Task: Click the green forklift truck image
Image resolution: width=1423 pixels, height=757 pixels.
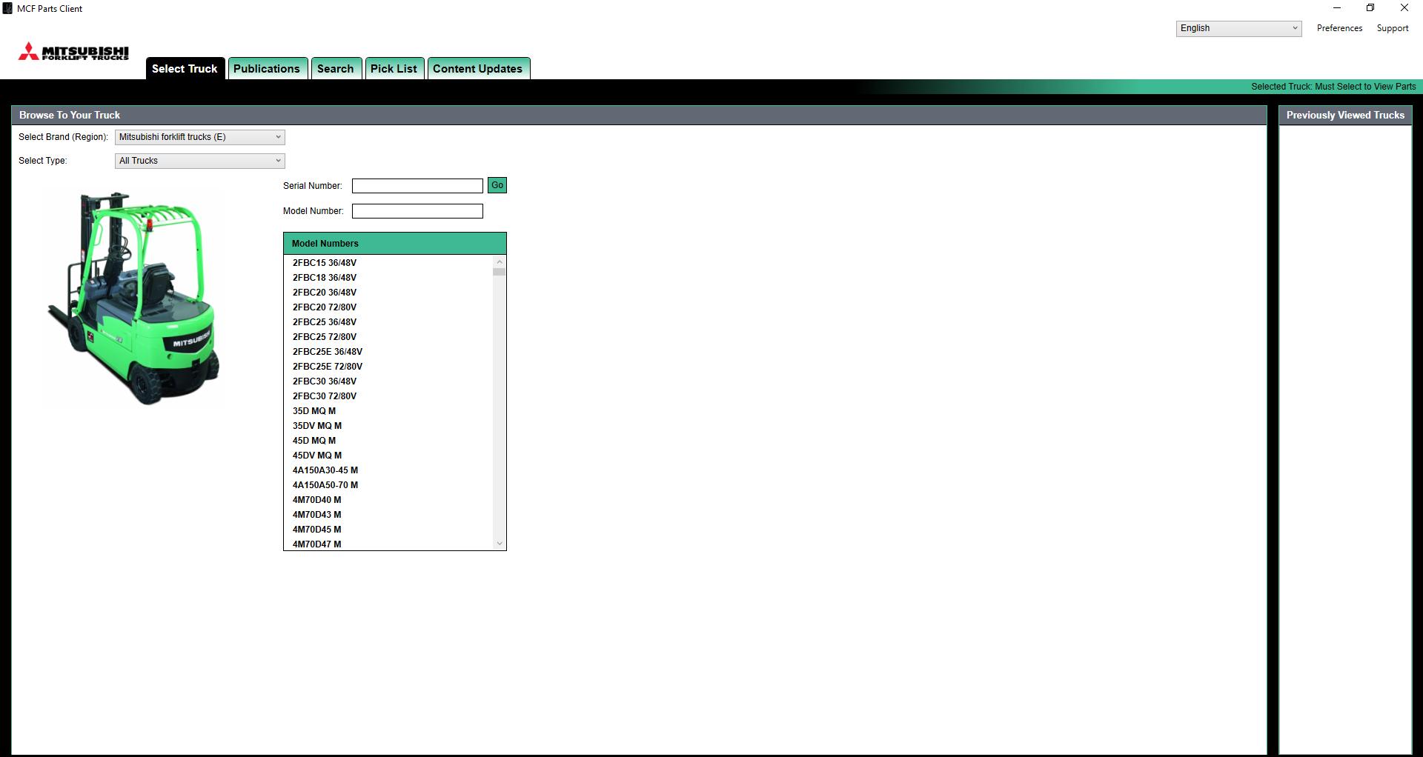Action: click(x=135, y=298)
